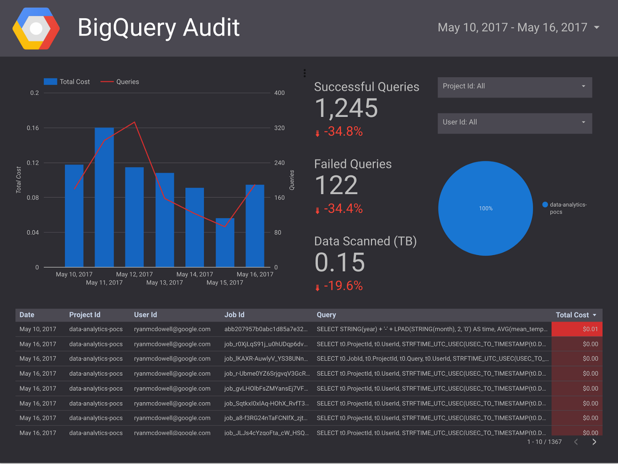The width and height of the screenshot is (618, 464).
Task: Open the chart options three-dot menu
Action: pyautogui.click(x=305, y=73)
